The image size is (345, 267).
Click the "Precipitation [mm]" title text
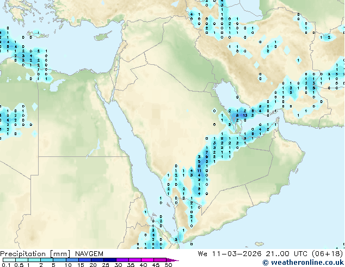[x=35, y=254]
